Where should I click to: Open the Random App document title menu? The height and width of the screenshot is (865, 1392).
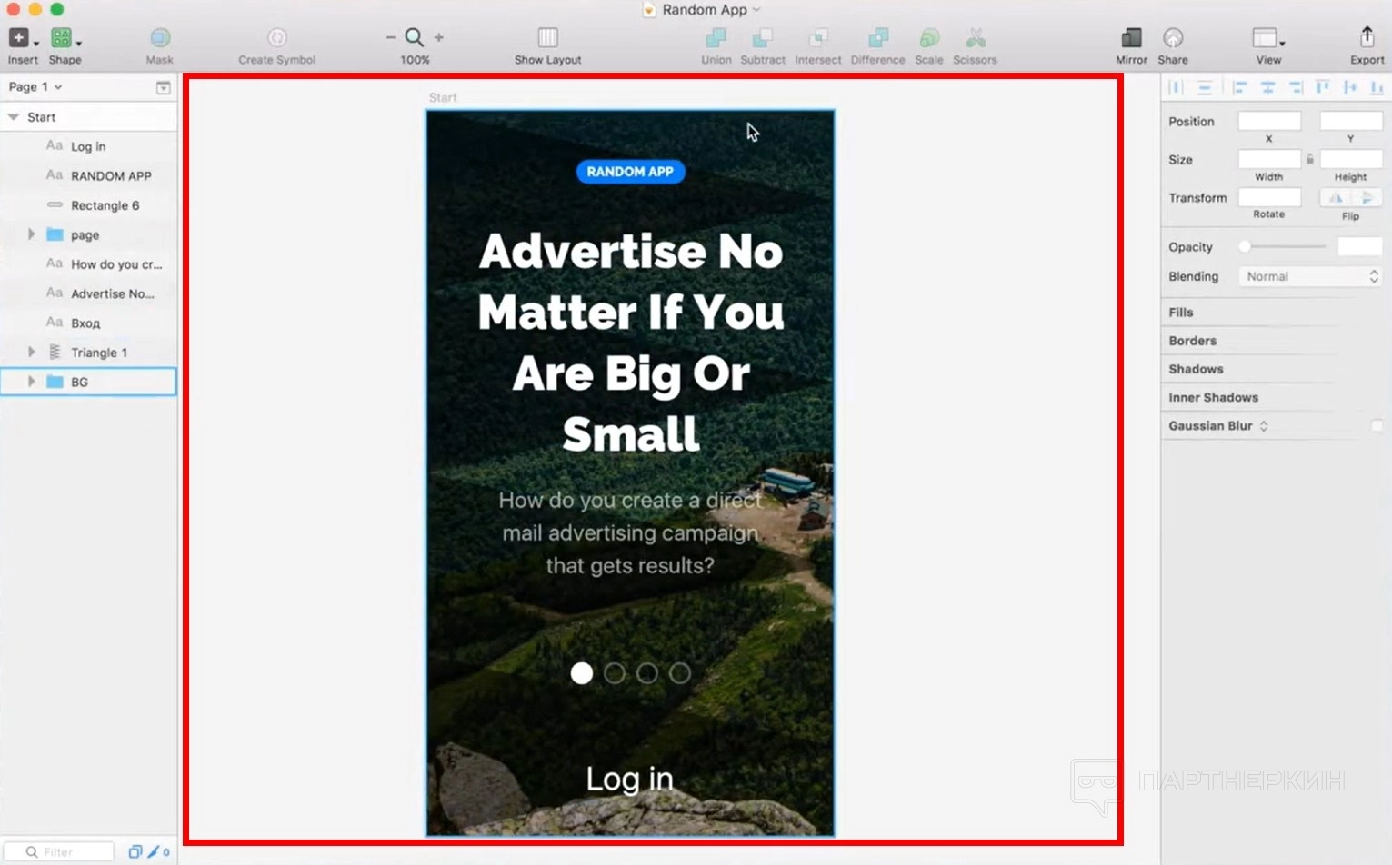[x=703, y=10]
